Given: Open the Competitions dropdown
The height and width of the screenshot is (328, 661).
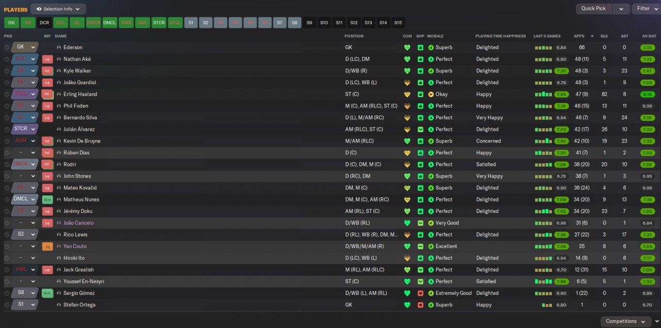Looking at the screenshot, I should [625, 321].
